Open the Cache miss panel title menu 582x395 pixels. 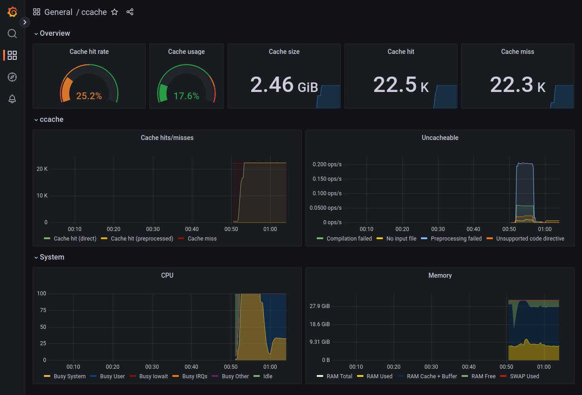point(518,52)
